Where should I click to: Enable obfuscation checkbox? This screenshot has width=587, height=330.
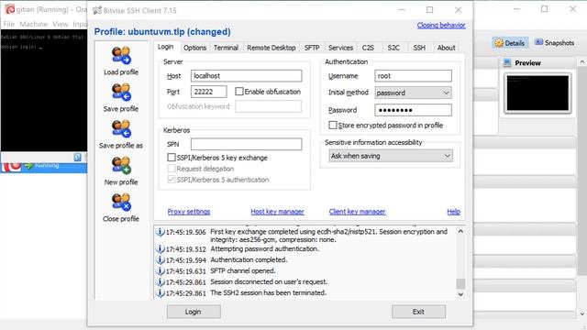pos(239,92)
